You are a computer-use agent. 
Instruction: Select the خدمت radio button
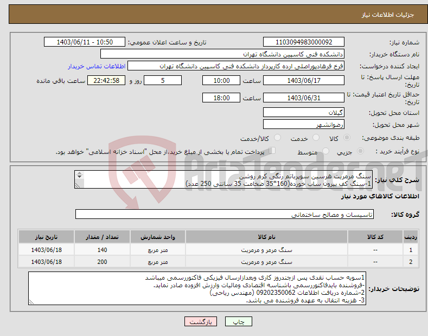click(316, 138)
